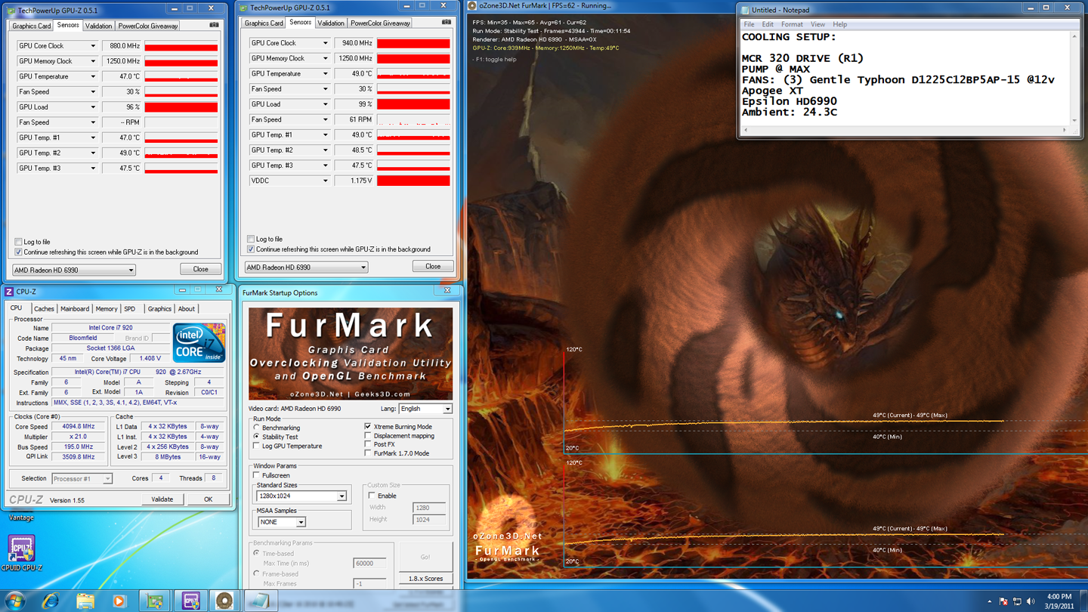Viewport: 1088px width, 612px height.
Task: Open the Windows Start menu orb
Action: pos(15,601)
